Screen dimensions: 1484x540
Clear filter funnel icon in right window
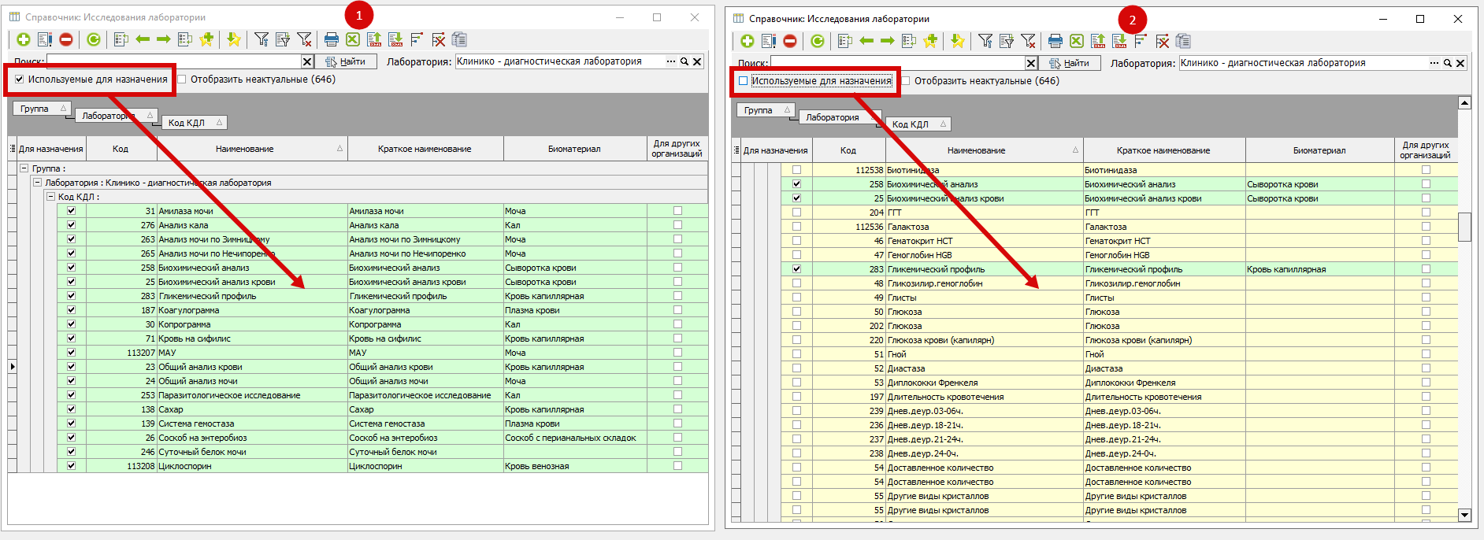(1028, 41)
